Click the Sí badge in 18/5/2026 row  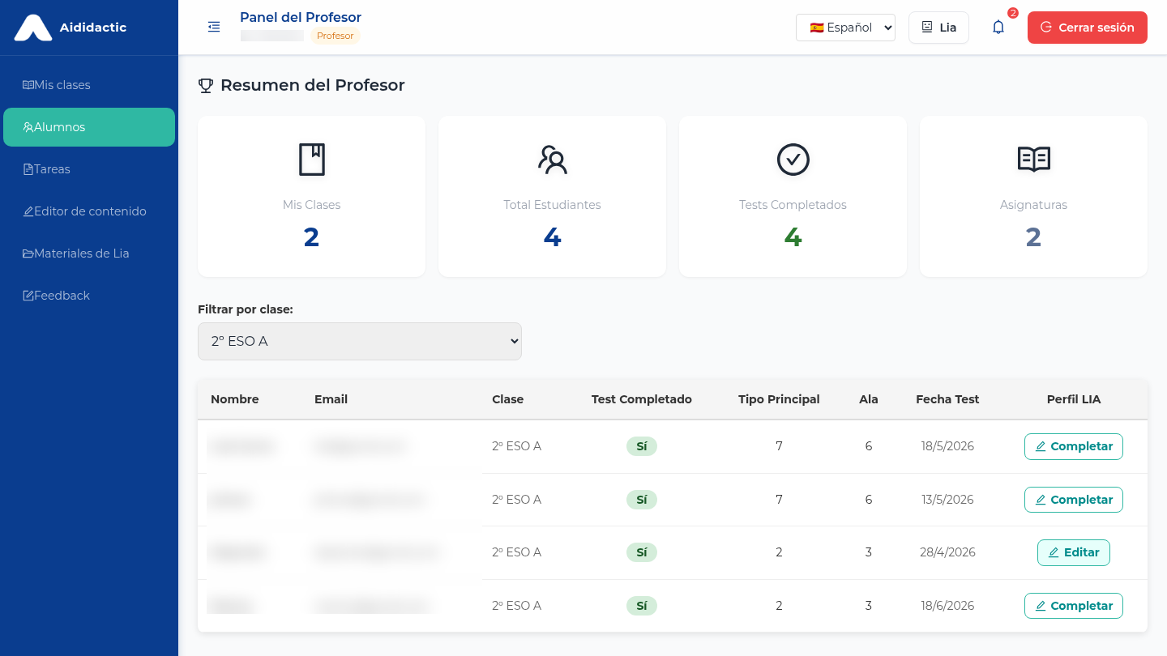tap(642, 446)
